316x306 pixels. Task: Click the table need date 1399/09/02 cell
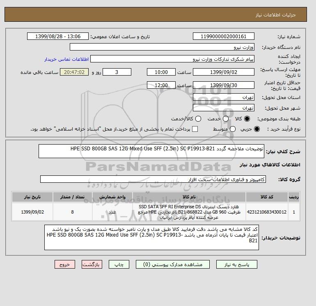[32, 212]
